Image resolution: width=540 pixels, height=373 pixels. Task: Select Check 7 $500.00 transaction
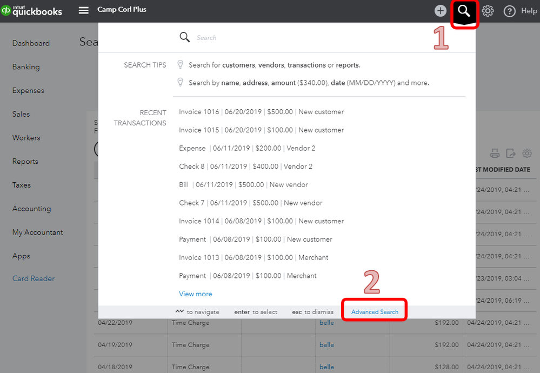(251, 203)
